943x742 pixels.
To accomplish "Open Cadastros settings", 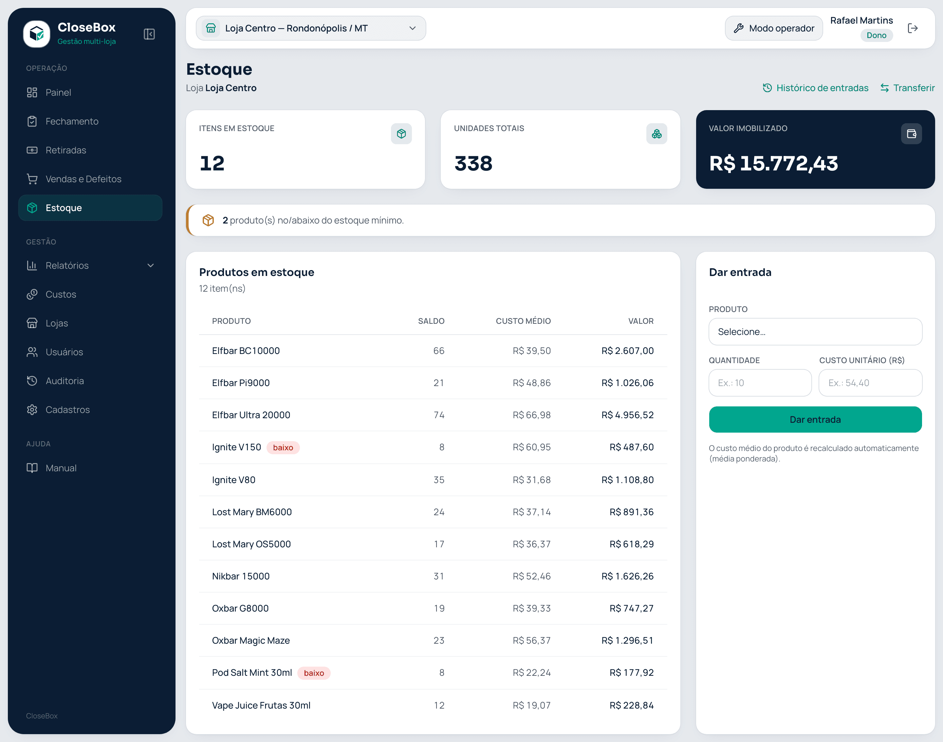I will (x=90, y=410).
